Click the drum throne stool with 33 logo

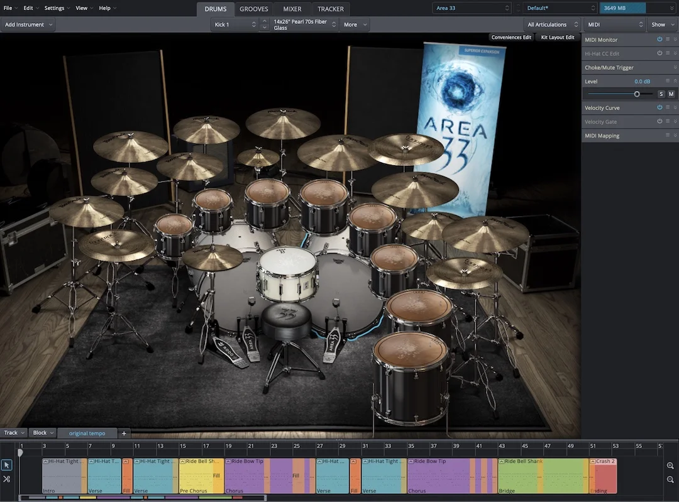(x=286, y=321)
